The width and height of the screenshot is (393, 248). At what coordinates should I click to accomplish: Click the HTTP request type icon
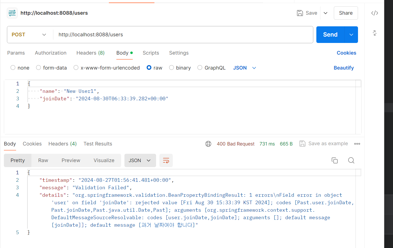[x=12, y=13]
